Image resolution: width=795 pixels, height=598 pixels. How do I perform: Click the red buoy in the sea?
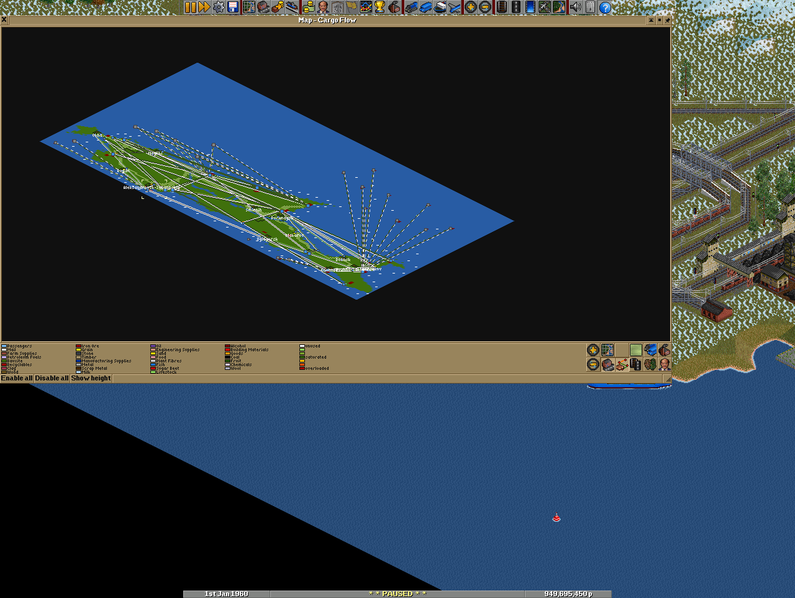pyautogui.click(x=556, y=517)
